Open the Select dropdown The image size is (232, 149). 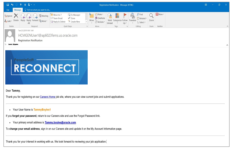click(141, 22)
